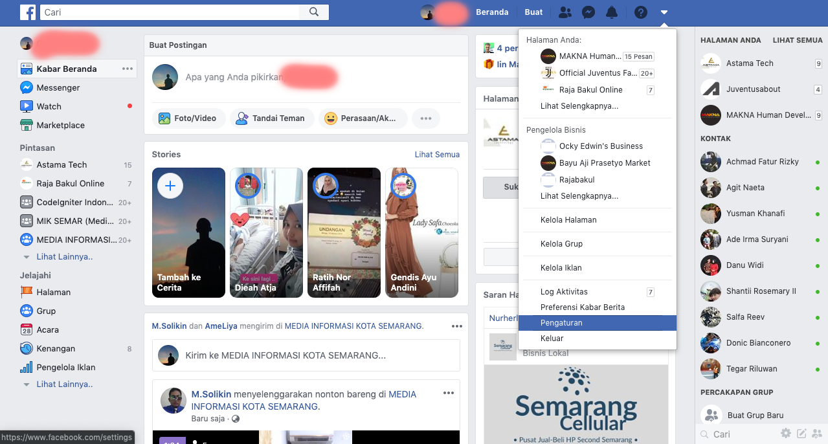
Task: Open the Notifications bell icon
Action: (612, 12)
